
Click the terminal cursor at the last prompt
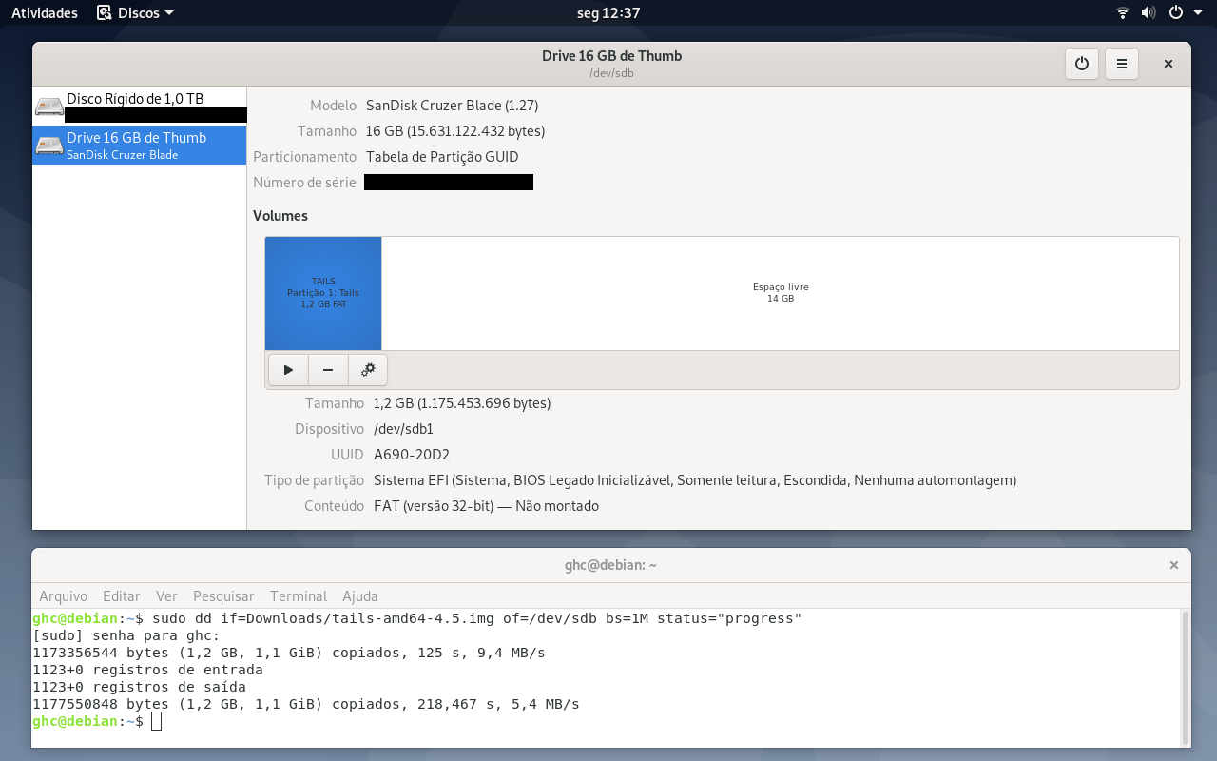click(157, 722)
